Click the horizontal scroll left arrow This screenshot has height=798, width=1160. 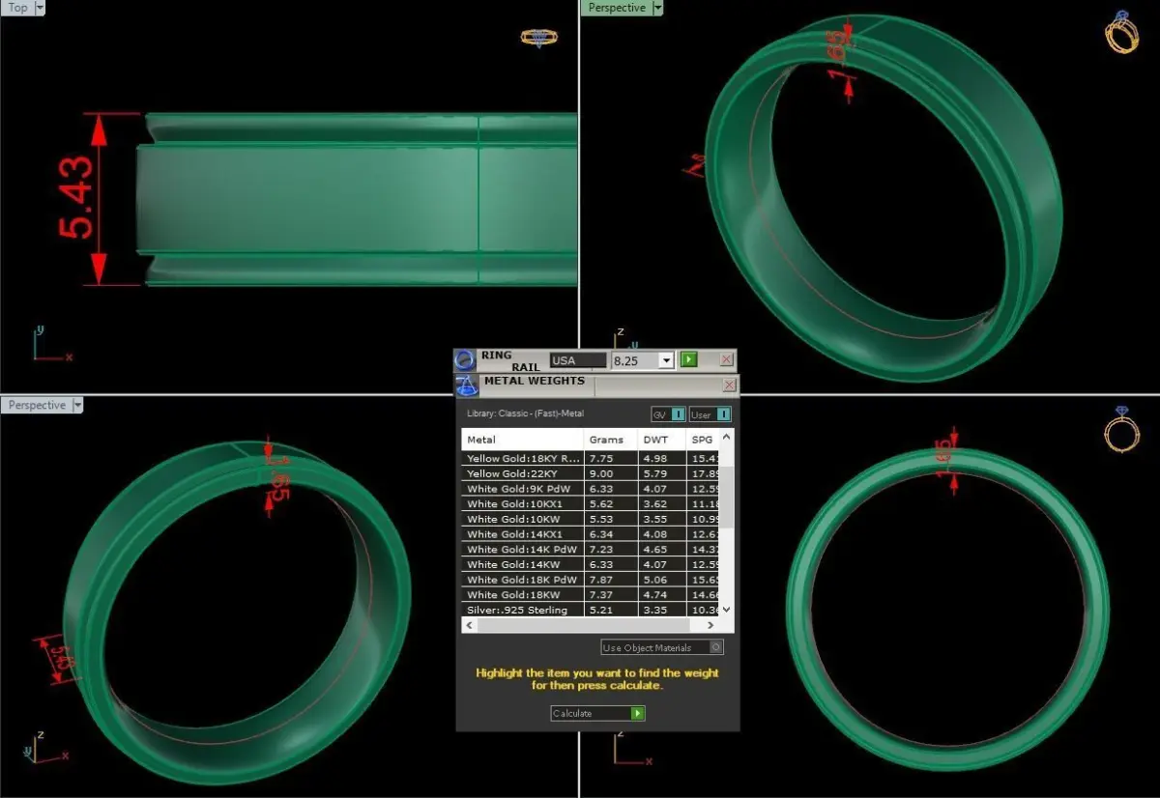pos(469,625)
